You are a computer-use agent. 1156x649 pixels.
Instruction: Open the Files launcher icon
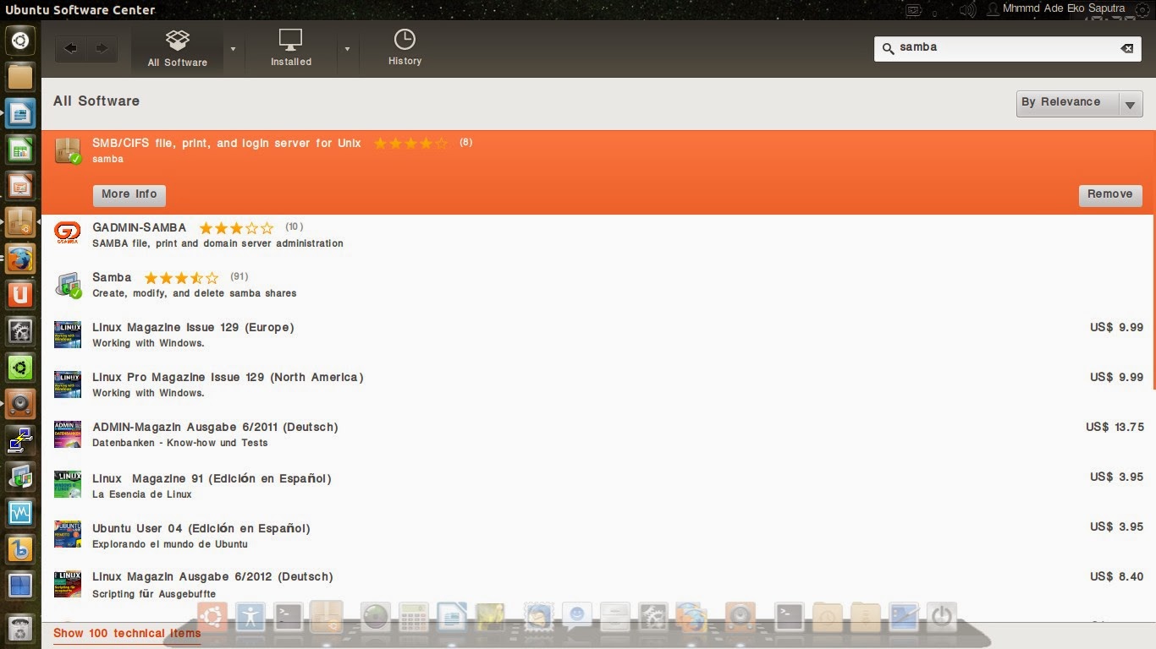pyautogui.click(x=20, y=77)
